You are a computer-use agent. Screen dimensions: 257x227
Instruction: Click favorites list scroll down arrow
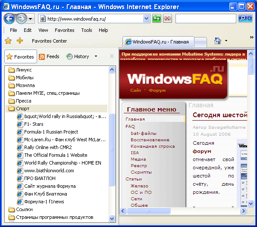(x=112, y=218)
